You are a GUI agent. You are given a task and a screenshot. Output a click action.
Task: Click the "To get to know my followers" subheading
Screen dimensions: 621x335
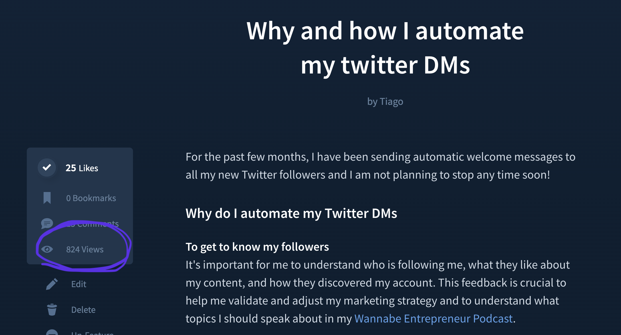[257, 247]
